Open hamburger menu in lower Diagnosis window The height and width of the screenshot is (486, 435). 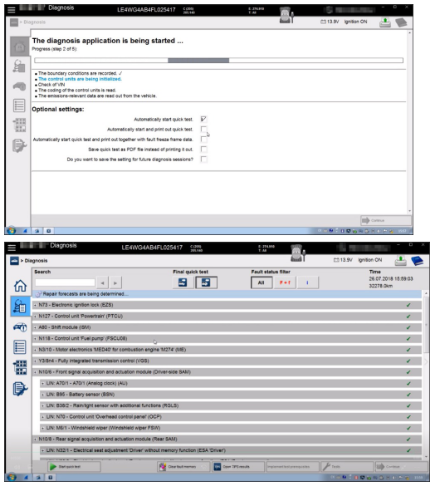12,248
